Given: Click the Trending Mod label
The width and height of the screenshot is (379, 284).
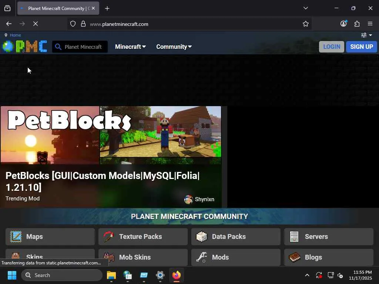Looking at the screenshot, I should click(23, 199).
